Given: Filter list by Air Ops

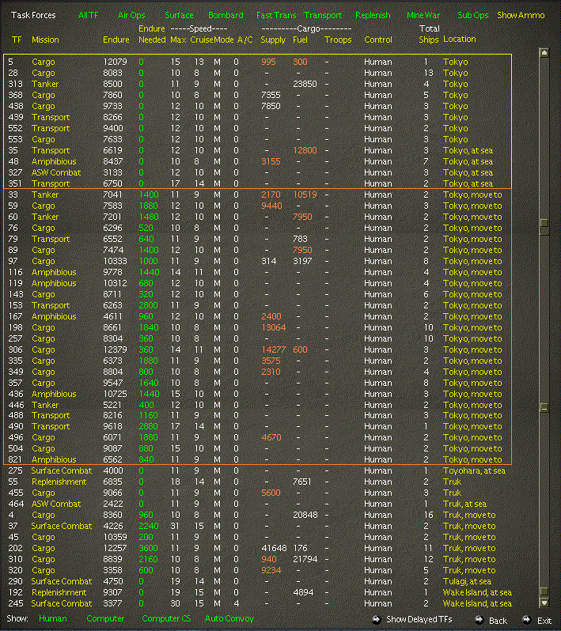Looking at the screenshot, I should point(131,15).
